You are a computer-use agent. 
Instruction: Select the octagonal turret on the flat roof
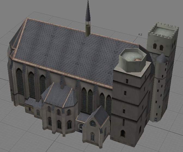(x=133, y=60)
